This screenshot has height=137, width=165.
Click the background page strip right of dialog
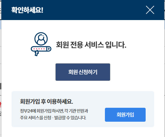(165, 68)
